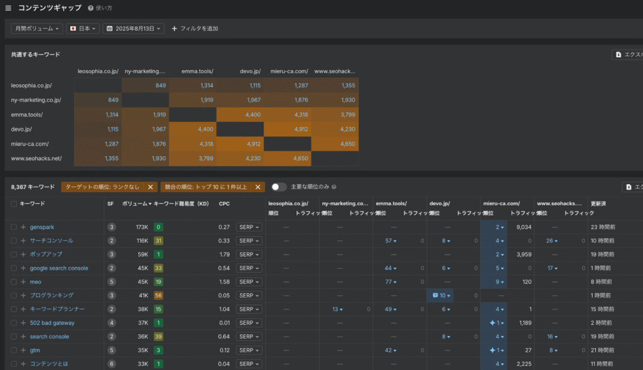Click heatmap cell 4,912 for devo.jp and mieru-ca.com
The height and width of the screenshot is (370, 643).
(288, 129)
